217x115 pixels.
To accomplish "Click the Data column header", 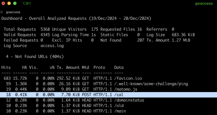I will click(x=119, y=67).
